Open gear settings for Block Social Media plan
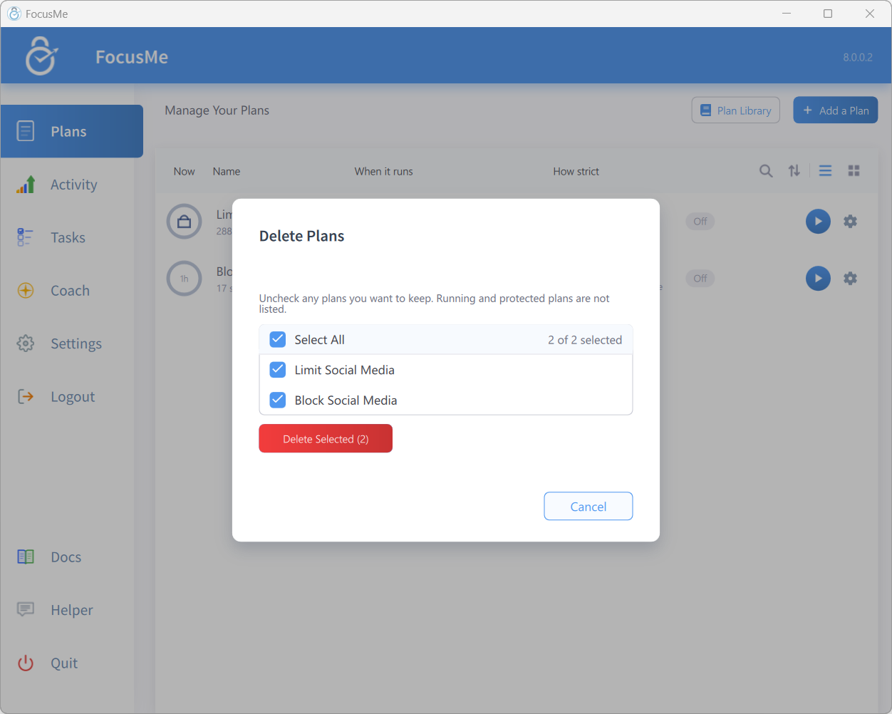The height and width of the screenshot is (714, 892). point(850,279)
